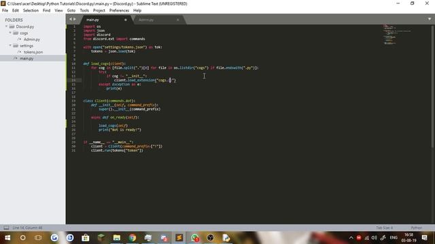Viewport: 435px width, 244px height.
Task: Click the settings folder icon
Action: coord(16,45)
